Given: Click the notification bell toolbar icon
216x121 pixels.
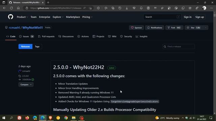Looking at the screenshot, I should pos(141,8).
